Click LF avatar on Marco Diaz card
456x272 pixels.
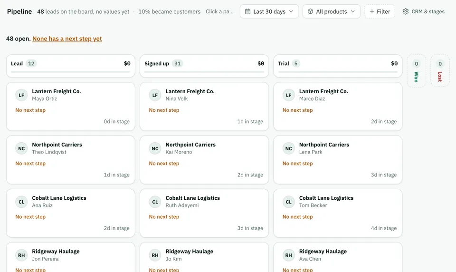click(x=288, y=95)
